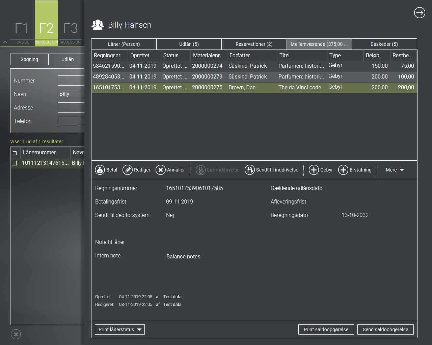432x345 pixels.
Task: Open the Reservationer (2) tab
Action: [254, 44]
